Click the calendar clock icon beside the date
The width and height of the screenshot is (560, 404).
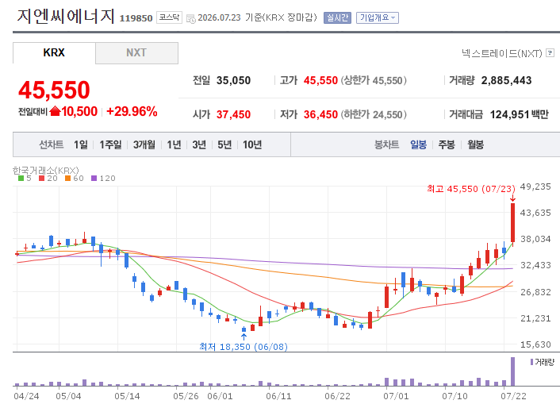(x=191, y=18)
